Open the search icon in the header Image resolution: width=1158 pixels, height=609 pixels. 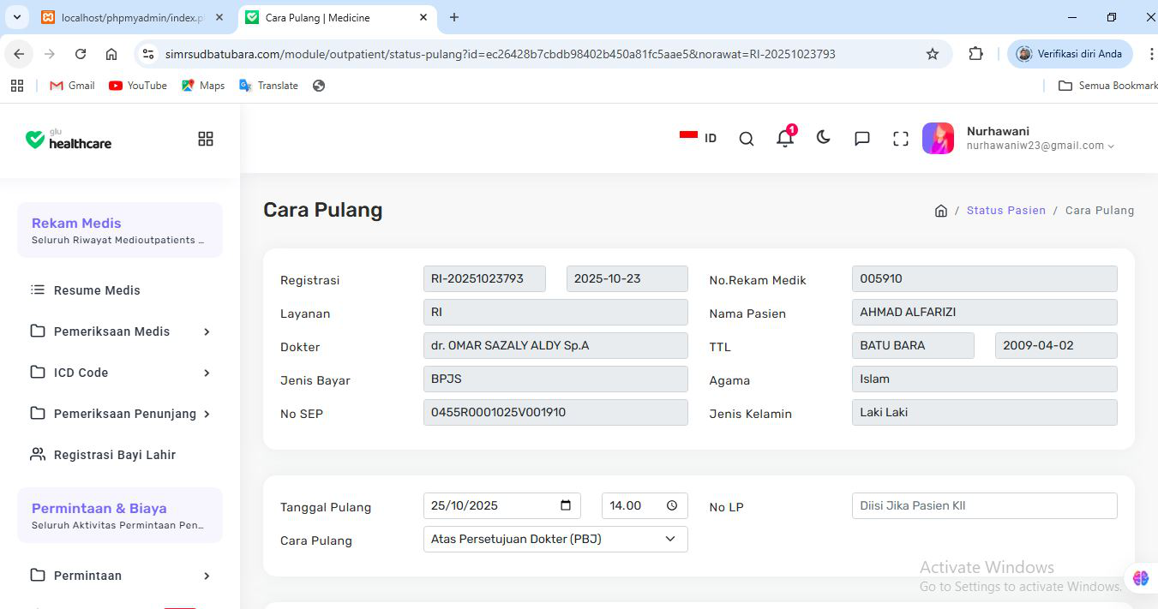click(747, 139)
